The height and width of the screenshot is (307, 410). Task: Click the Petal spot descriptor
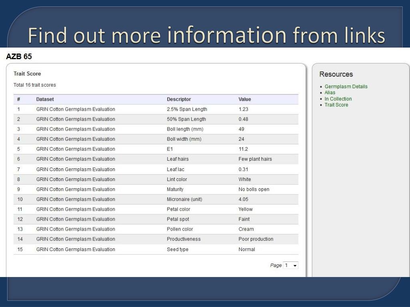point(178,219)
